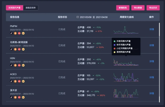The width and height of the screenshot is (165, 107).
Task: Click the 导出数据 button
Action: point(138,8)
